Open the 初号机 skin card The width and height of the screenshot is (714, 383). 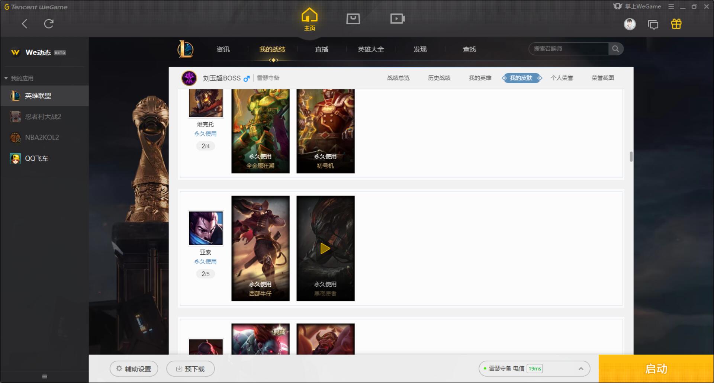[x=325, y=131]
